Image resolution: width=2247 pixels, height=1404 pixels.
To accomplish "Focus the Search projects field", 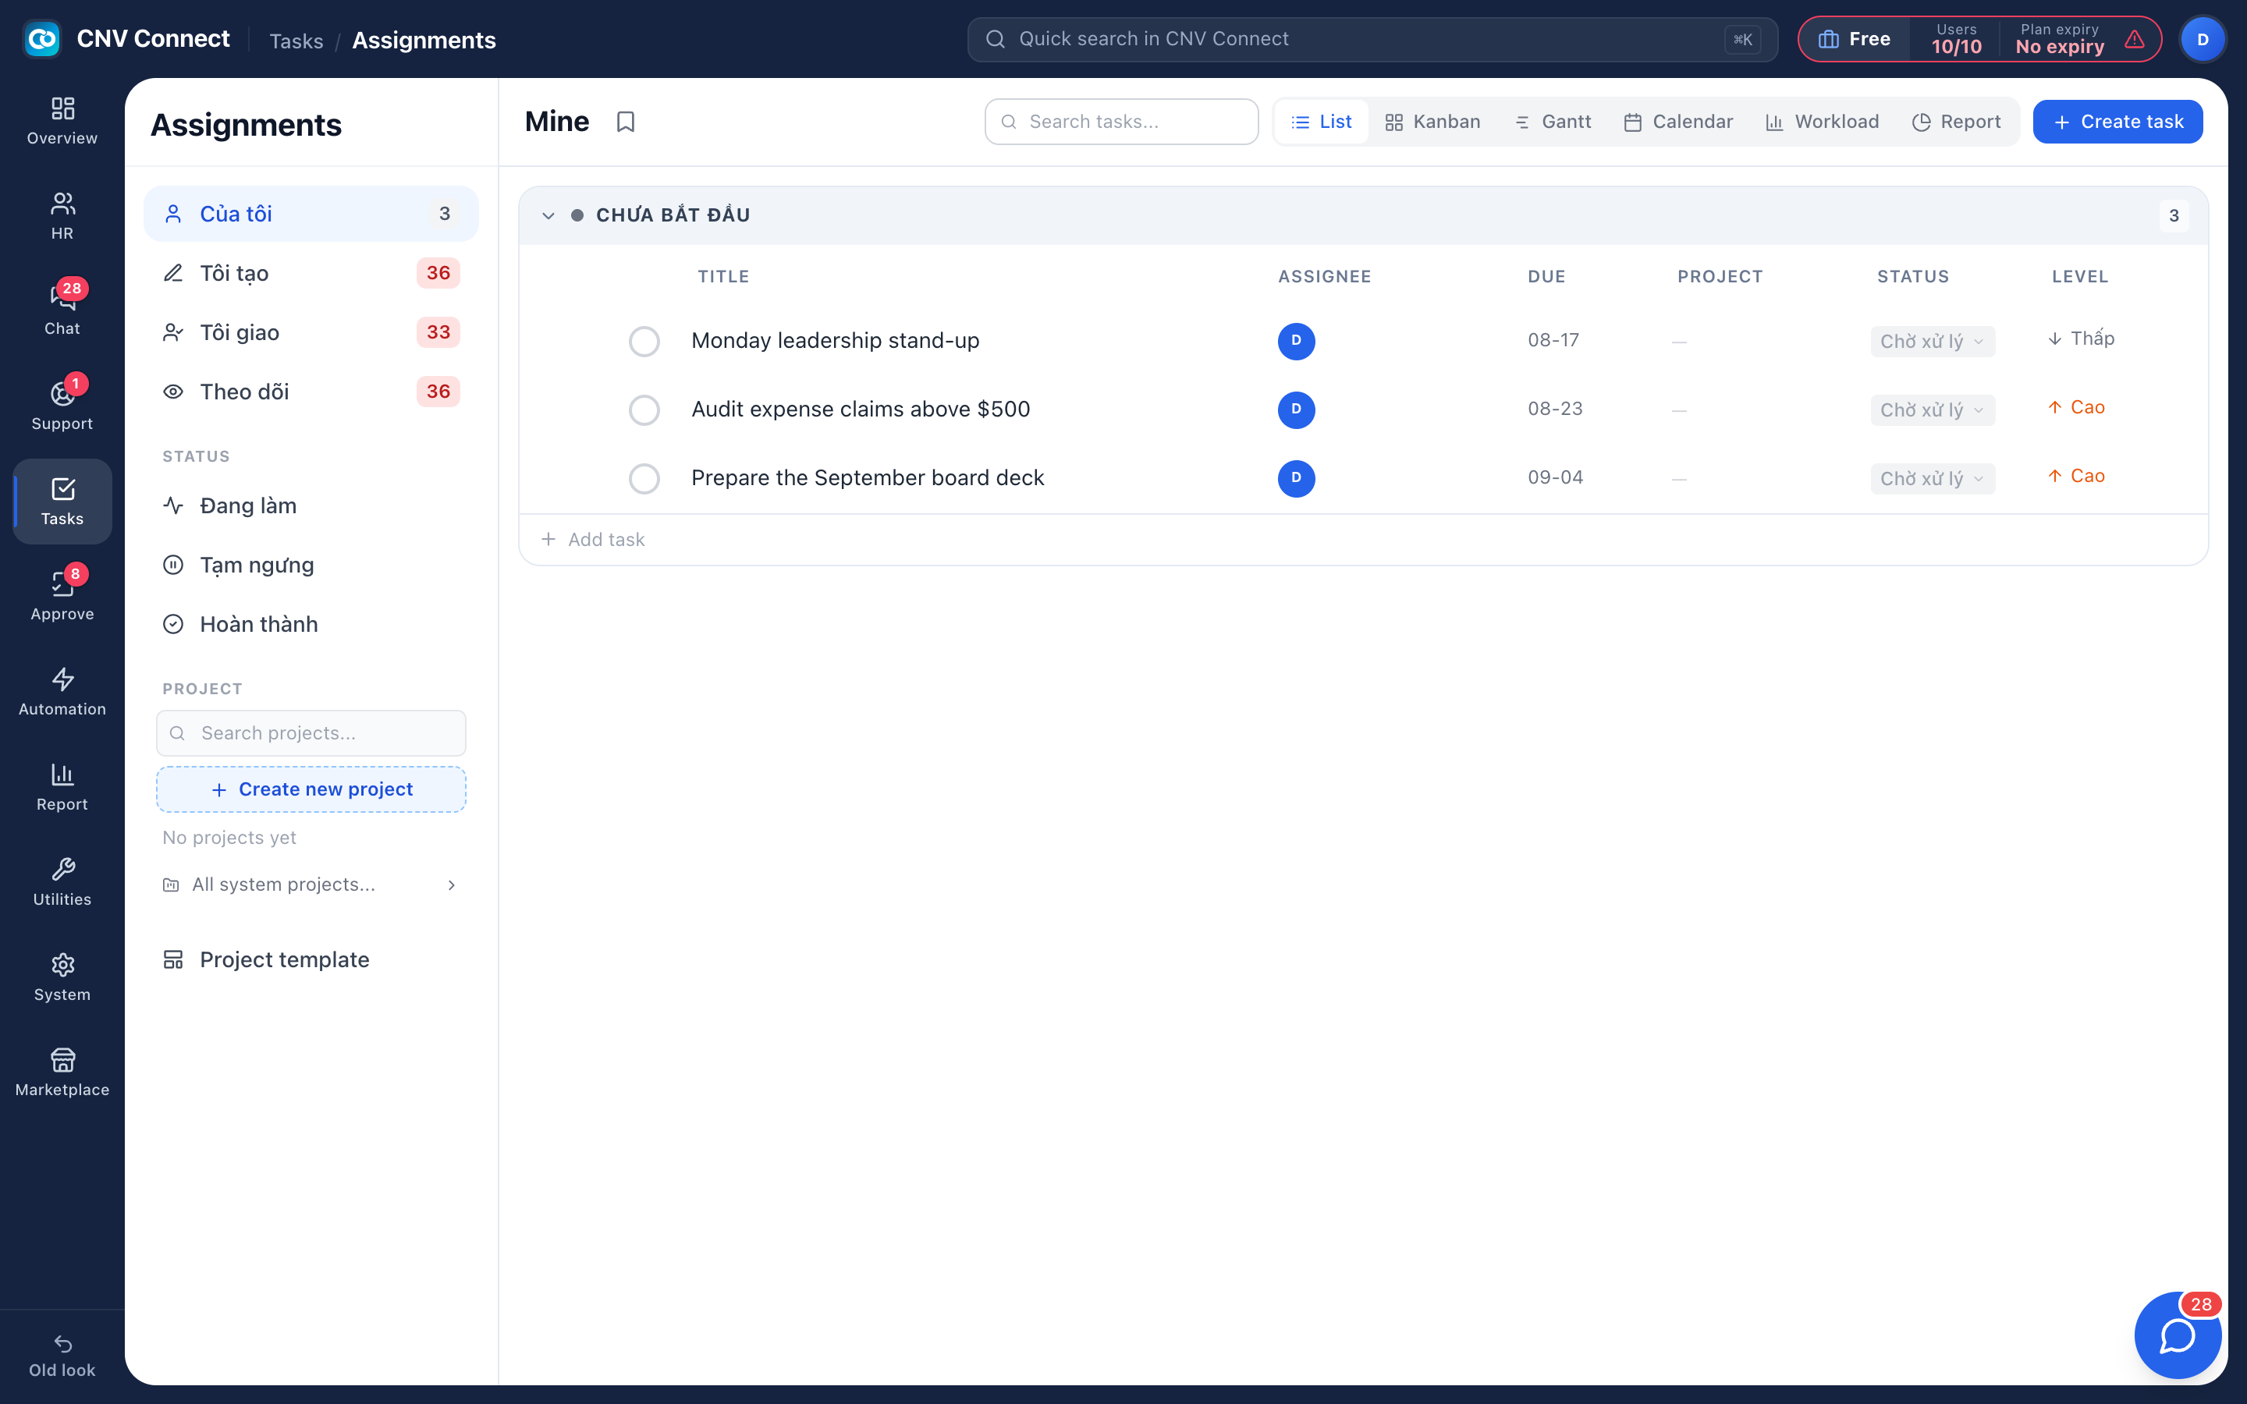I will click(x=311, y=733).
